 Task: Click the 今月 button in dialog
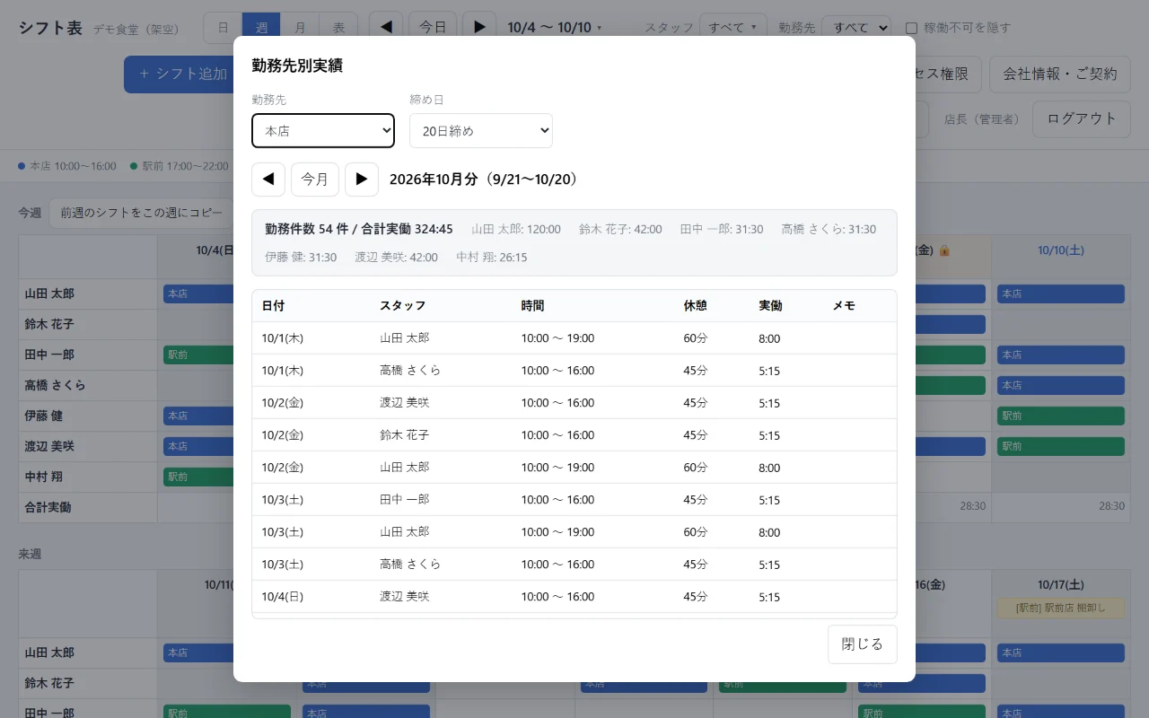(315, 179)
